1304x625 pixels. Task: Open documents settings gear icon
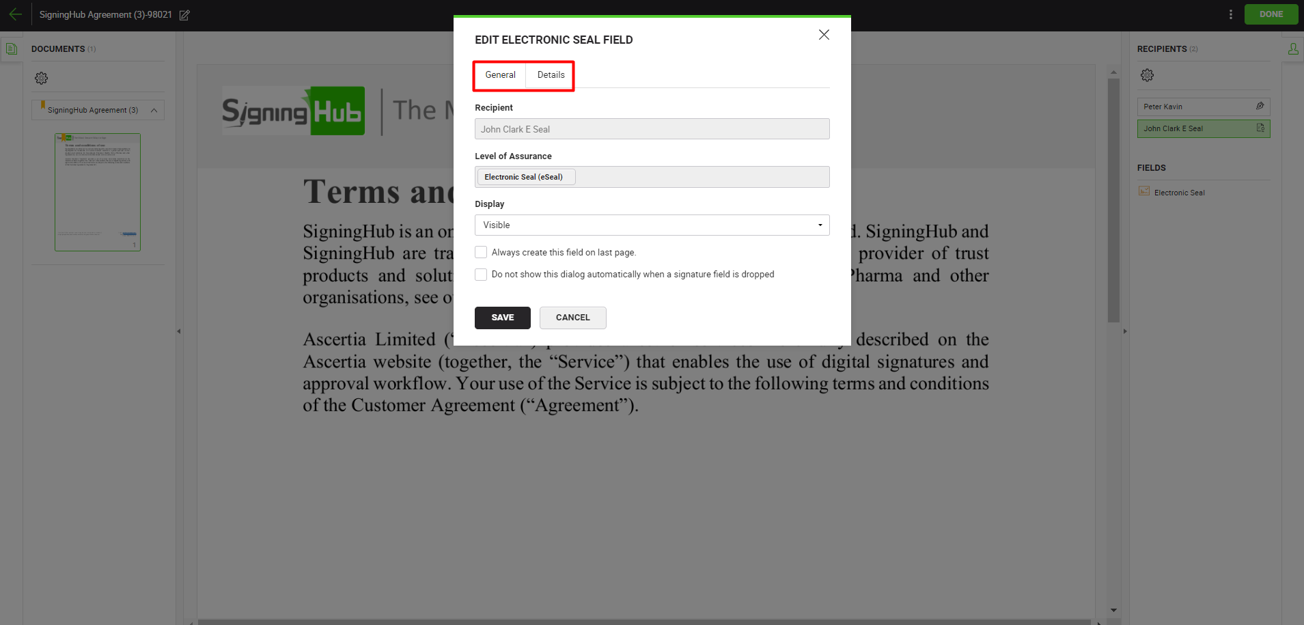click(42, 79)
